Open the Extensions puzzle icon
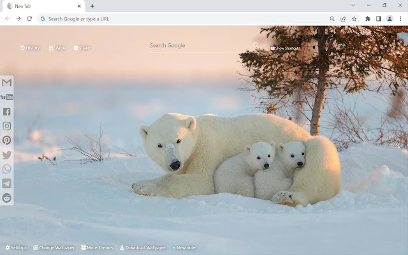The width and height of the screenshot is (408, 255). (x=368, y=18)
